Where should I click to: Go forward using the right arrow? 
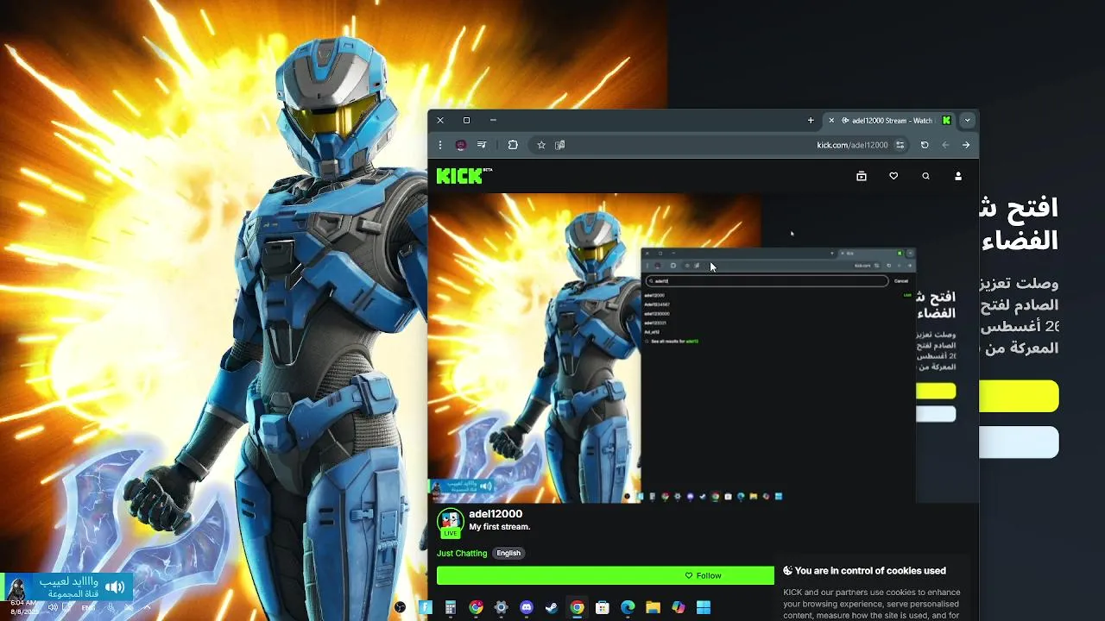click(x=966, y=145)
